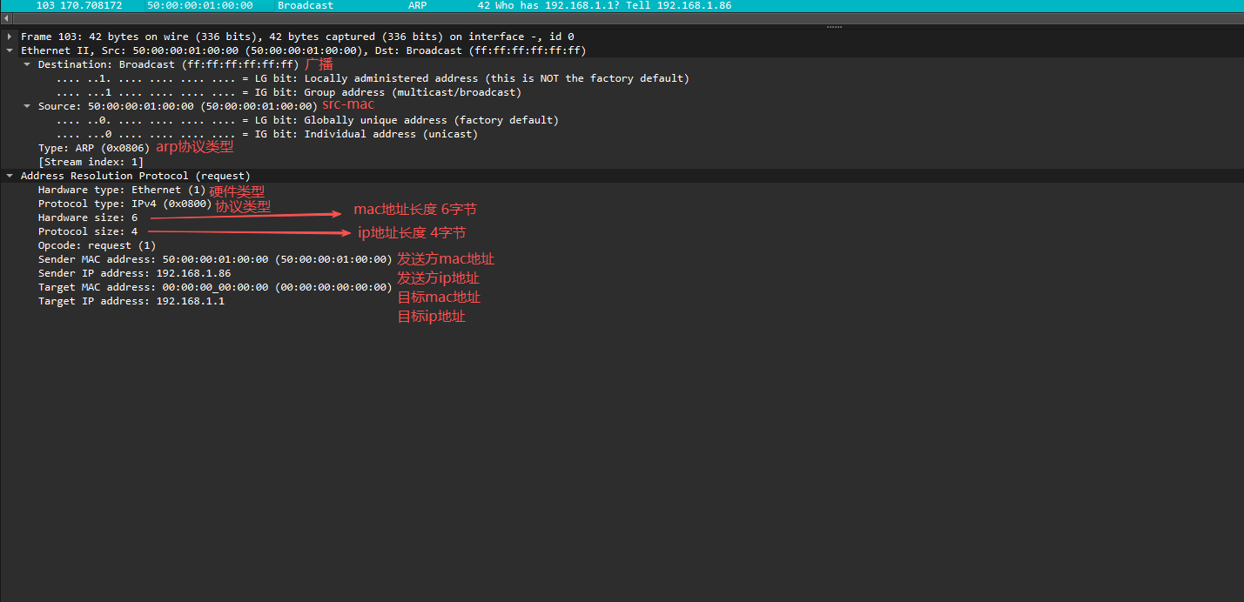Viewport: 1244px width, 602px height.
Task: Select the Hardware size: 6 field
Action: tap(87, 217)
